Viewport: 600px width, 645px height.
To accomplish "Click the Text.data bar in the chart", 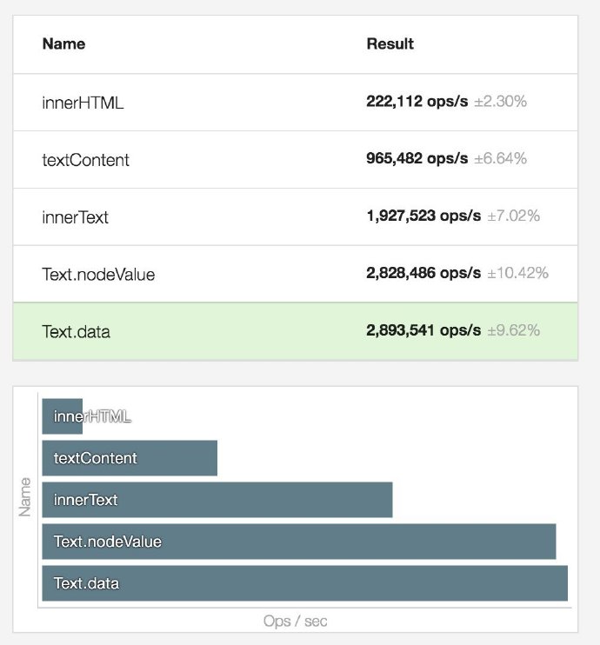I will coord(304,583).
